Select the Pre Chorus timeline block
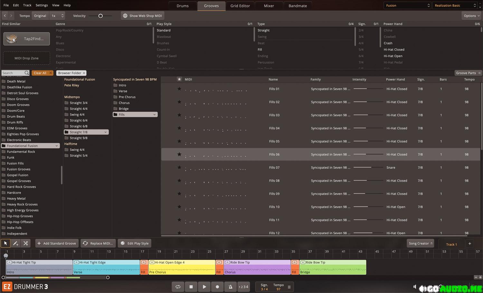 (182, 267)
